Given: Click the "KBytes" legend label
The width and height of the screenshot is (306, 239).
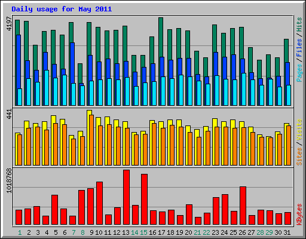Looking at the screenshot, I should (299, 215).
